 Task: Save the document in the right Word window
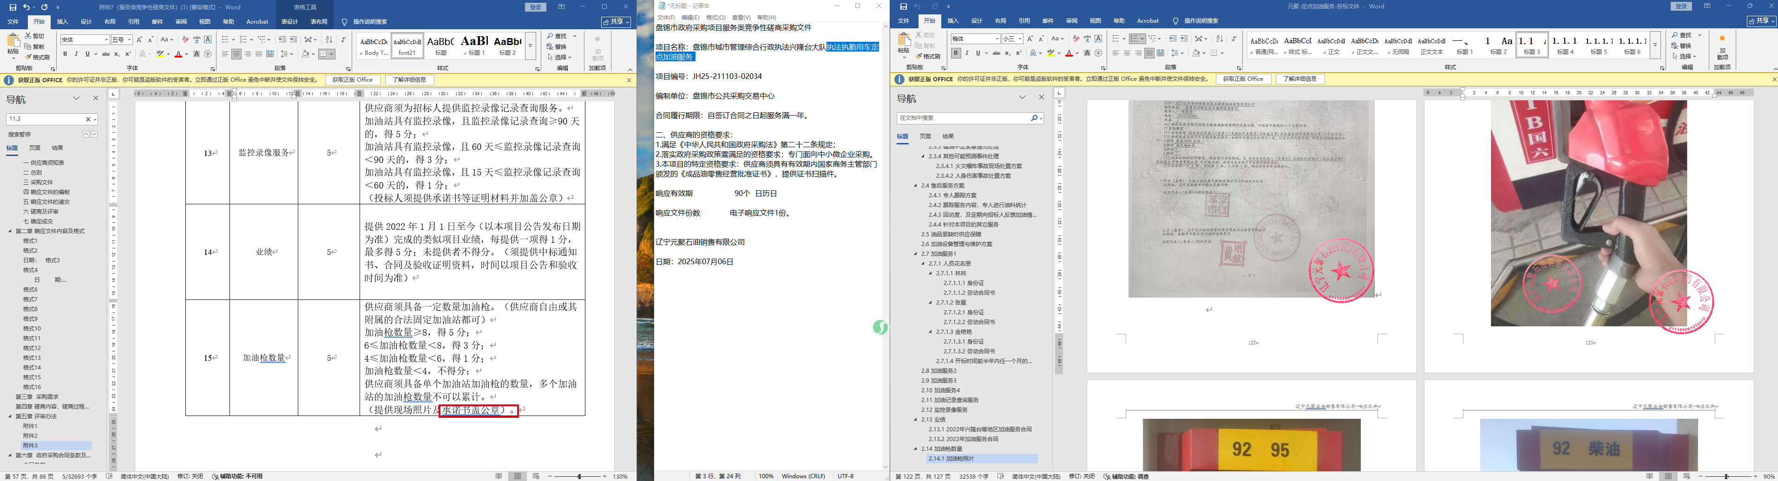click(903, 7)
